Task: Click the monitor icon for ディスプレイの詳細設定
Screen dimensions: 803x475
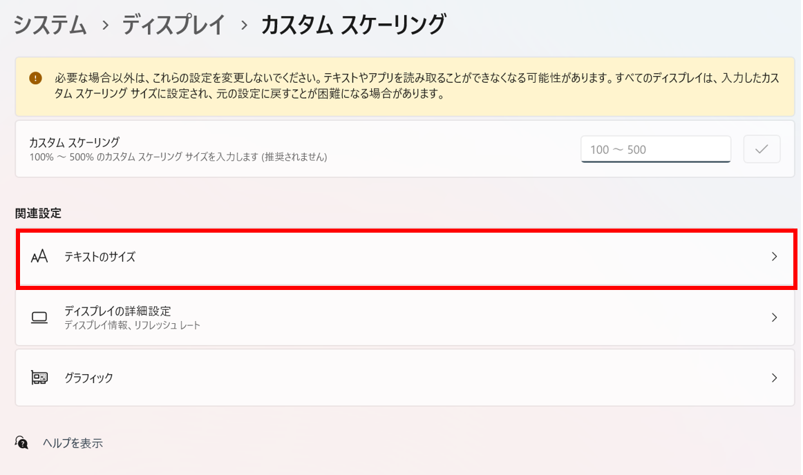Action: tap(39, 318)
